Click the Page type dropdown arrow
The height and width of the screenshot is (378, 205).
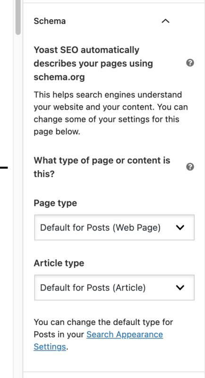[x=180, y=227]
